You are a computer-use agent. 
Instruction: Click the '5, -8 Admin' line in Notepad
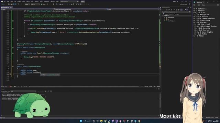point(198,36)
